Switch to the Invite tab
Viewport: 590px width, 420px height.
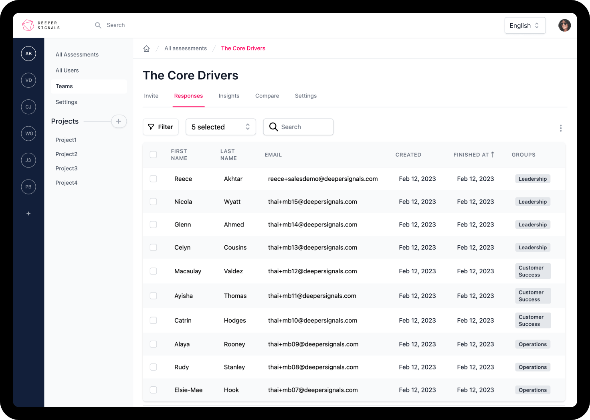[151, 96]
